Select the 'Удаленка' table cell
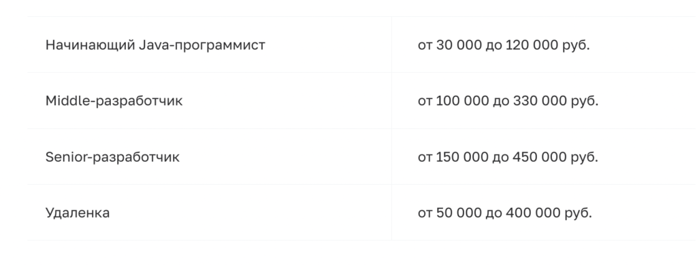Viewport: 697px width, 265px height. click(x=210, y=213)
